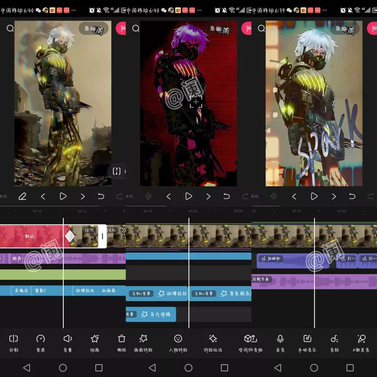Screen dimensions: 377x377
Task: Click the pencil edit icon under the preview
Action: [22, 197]
